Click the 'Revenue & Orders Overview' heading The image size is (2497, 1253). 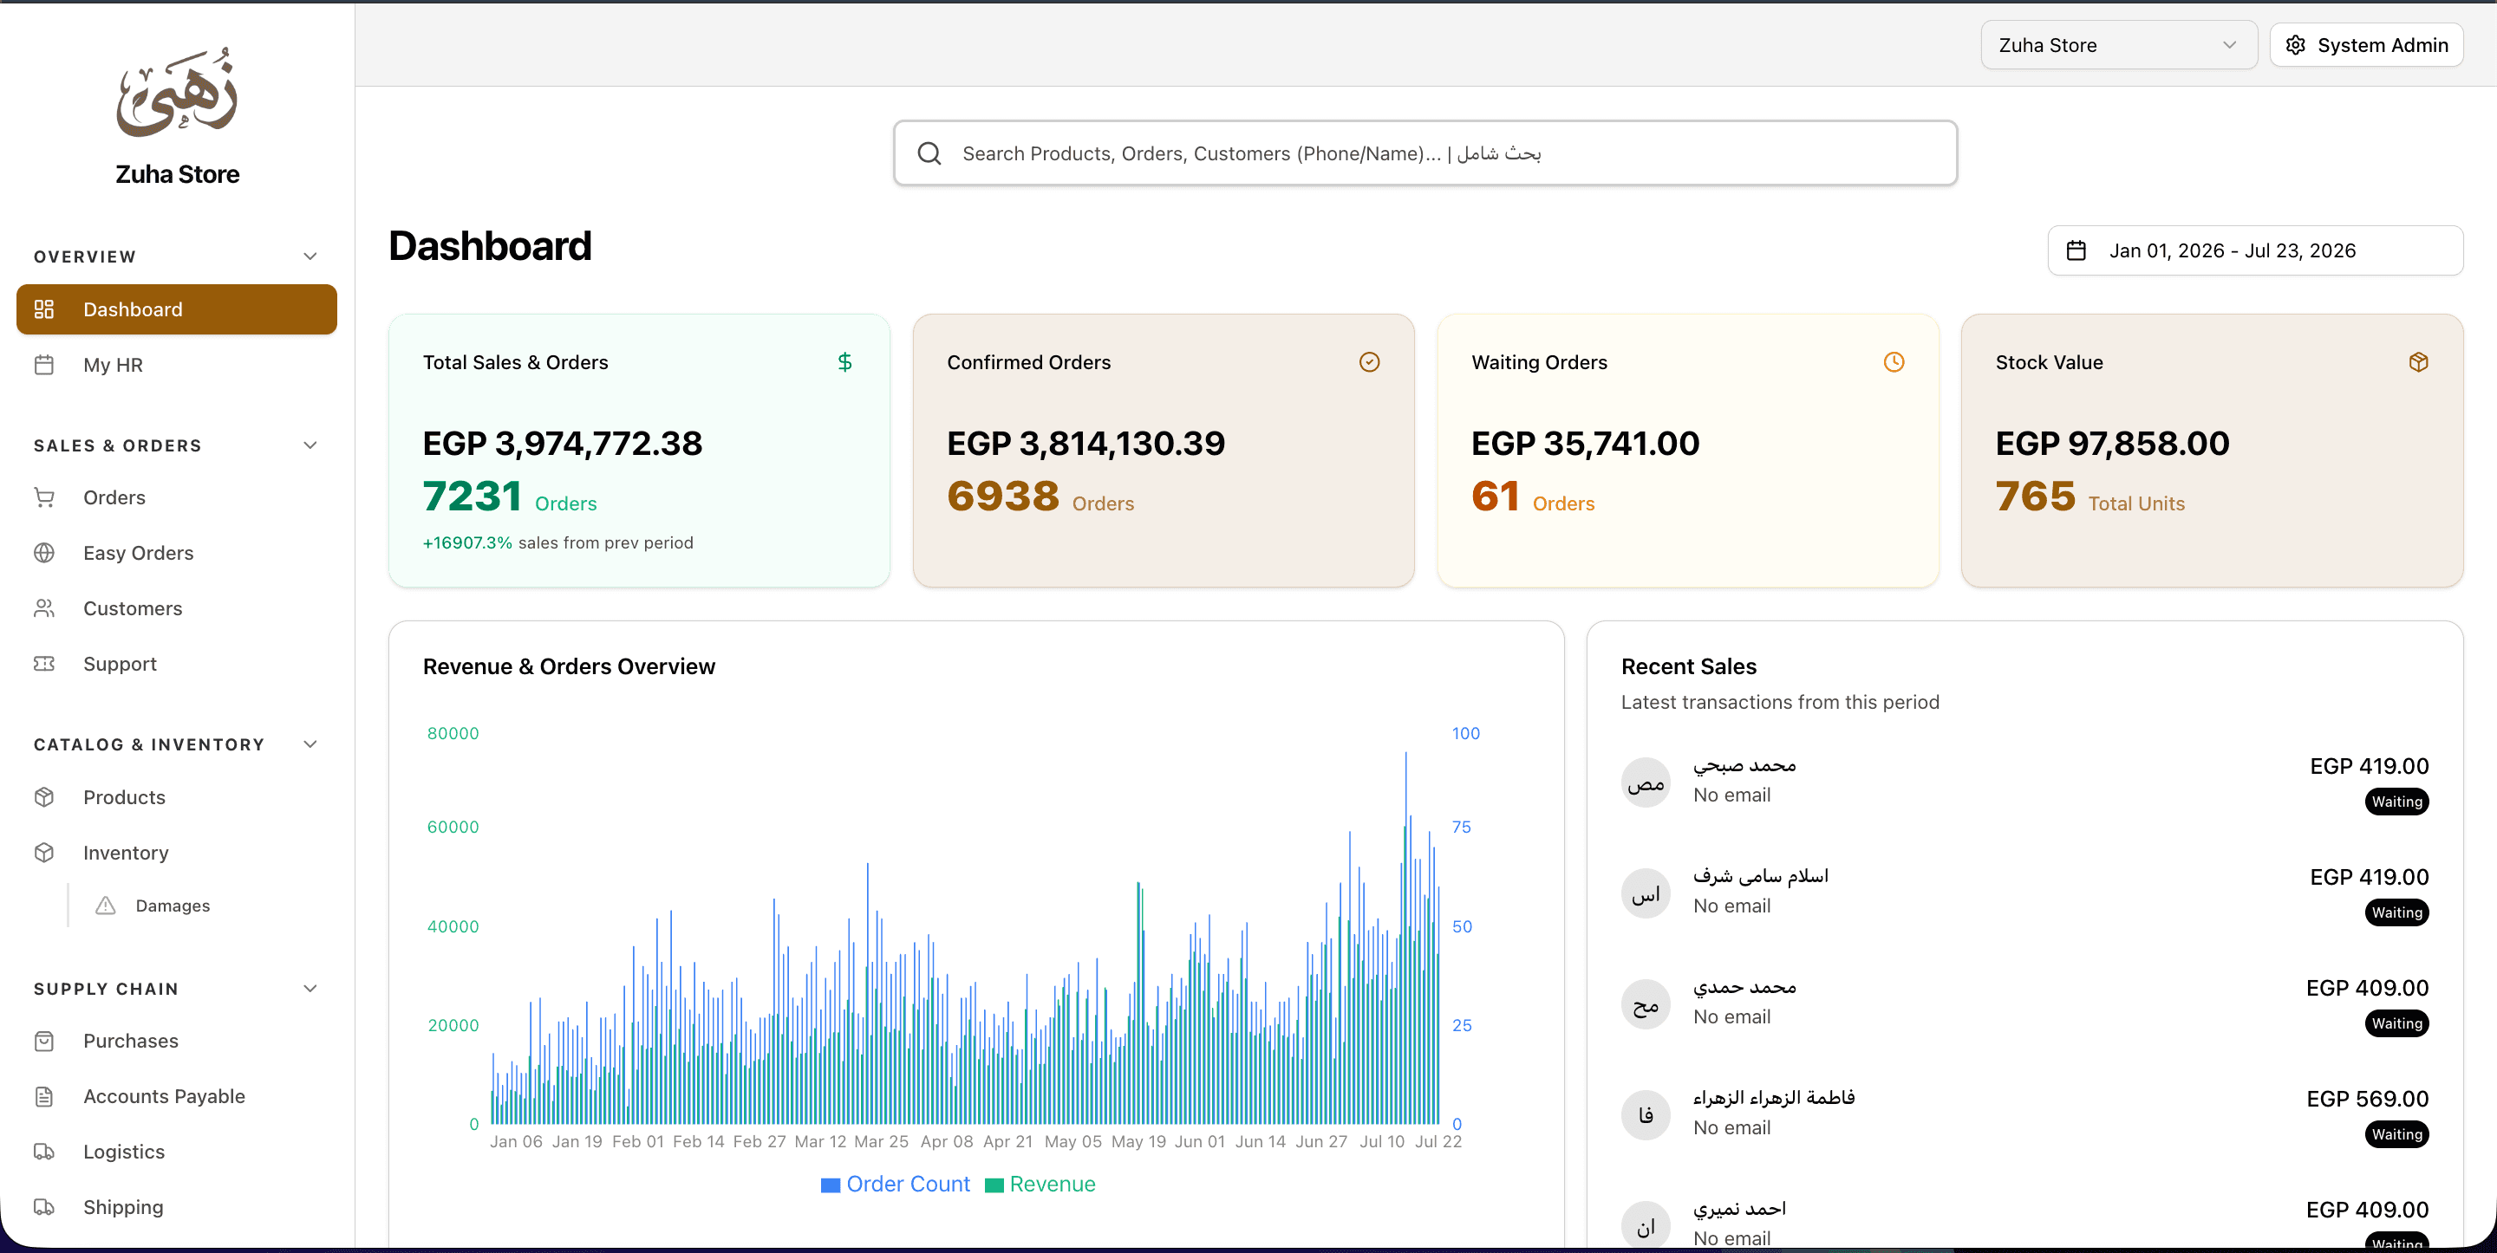(x=569, y=665)
